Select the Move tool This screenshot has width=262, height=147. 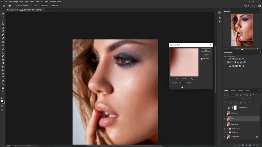pyautogui.click(x=3, y=14)
